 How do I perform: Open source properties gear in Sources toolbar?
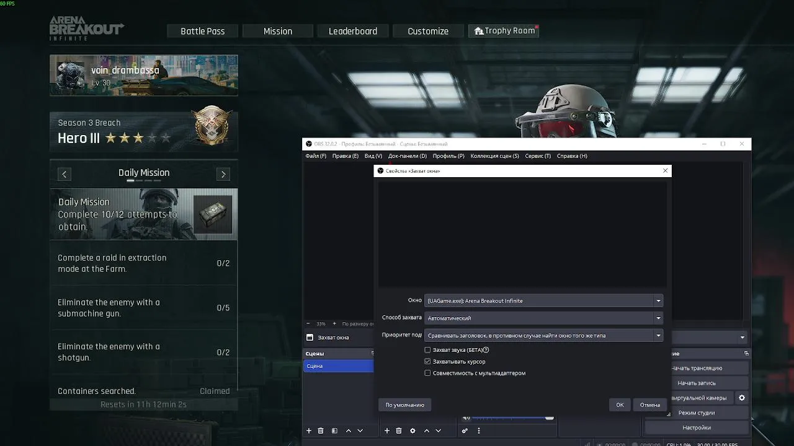(x=413, y=431)
